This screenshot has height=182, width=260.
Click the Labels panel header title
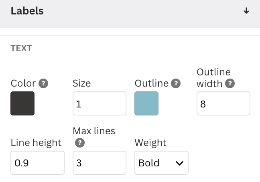pos(27,11)
